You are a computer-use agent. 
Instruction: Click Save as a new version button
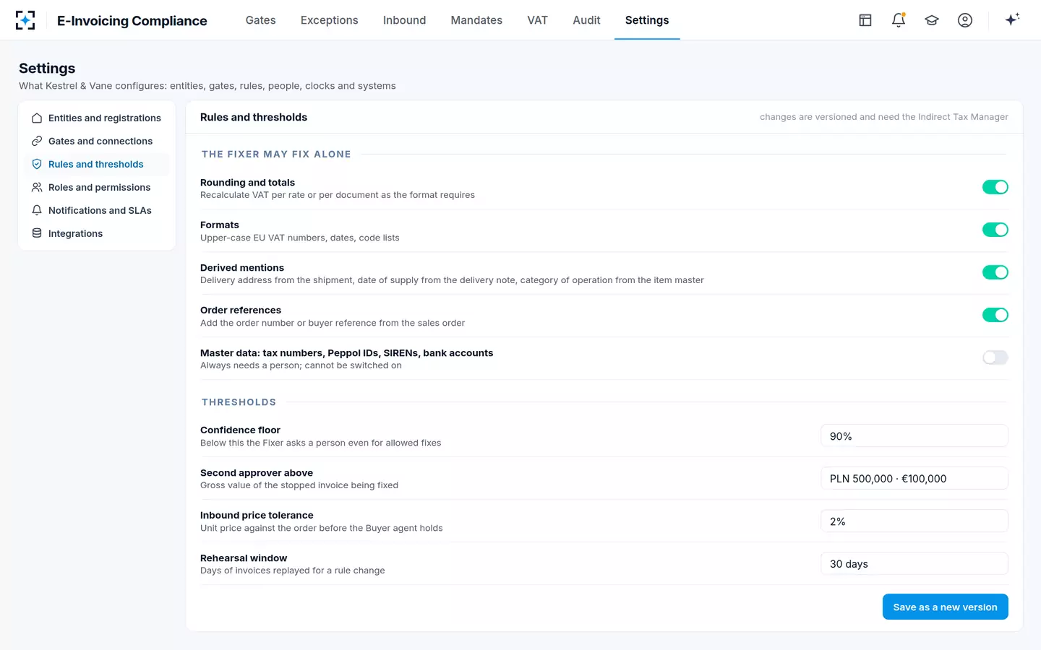point(945,607)
